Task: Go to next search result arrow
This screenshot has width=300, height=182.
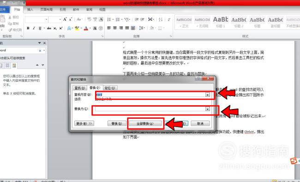Action: (x=43, y=65)
